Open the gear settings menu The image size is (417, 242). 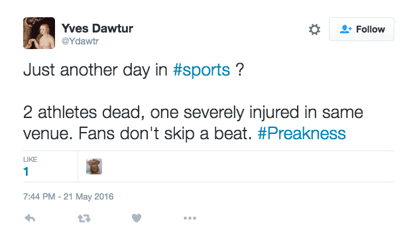(314, 29)
